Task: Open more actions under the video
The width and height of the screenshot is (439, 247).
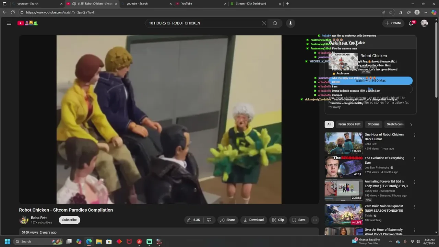Action: click(315, 220)
